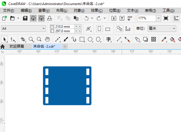Select the Transparency checkerboard tool
The width and height of the screenshot is (181, 132).
[x=154, y=39]
